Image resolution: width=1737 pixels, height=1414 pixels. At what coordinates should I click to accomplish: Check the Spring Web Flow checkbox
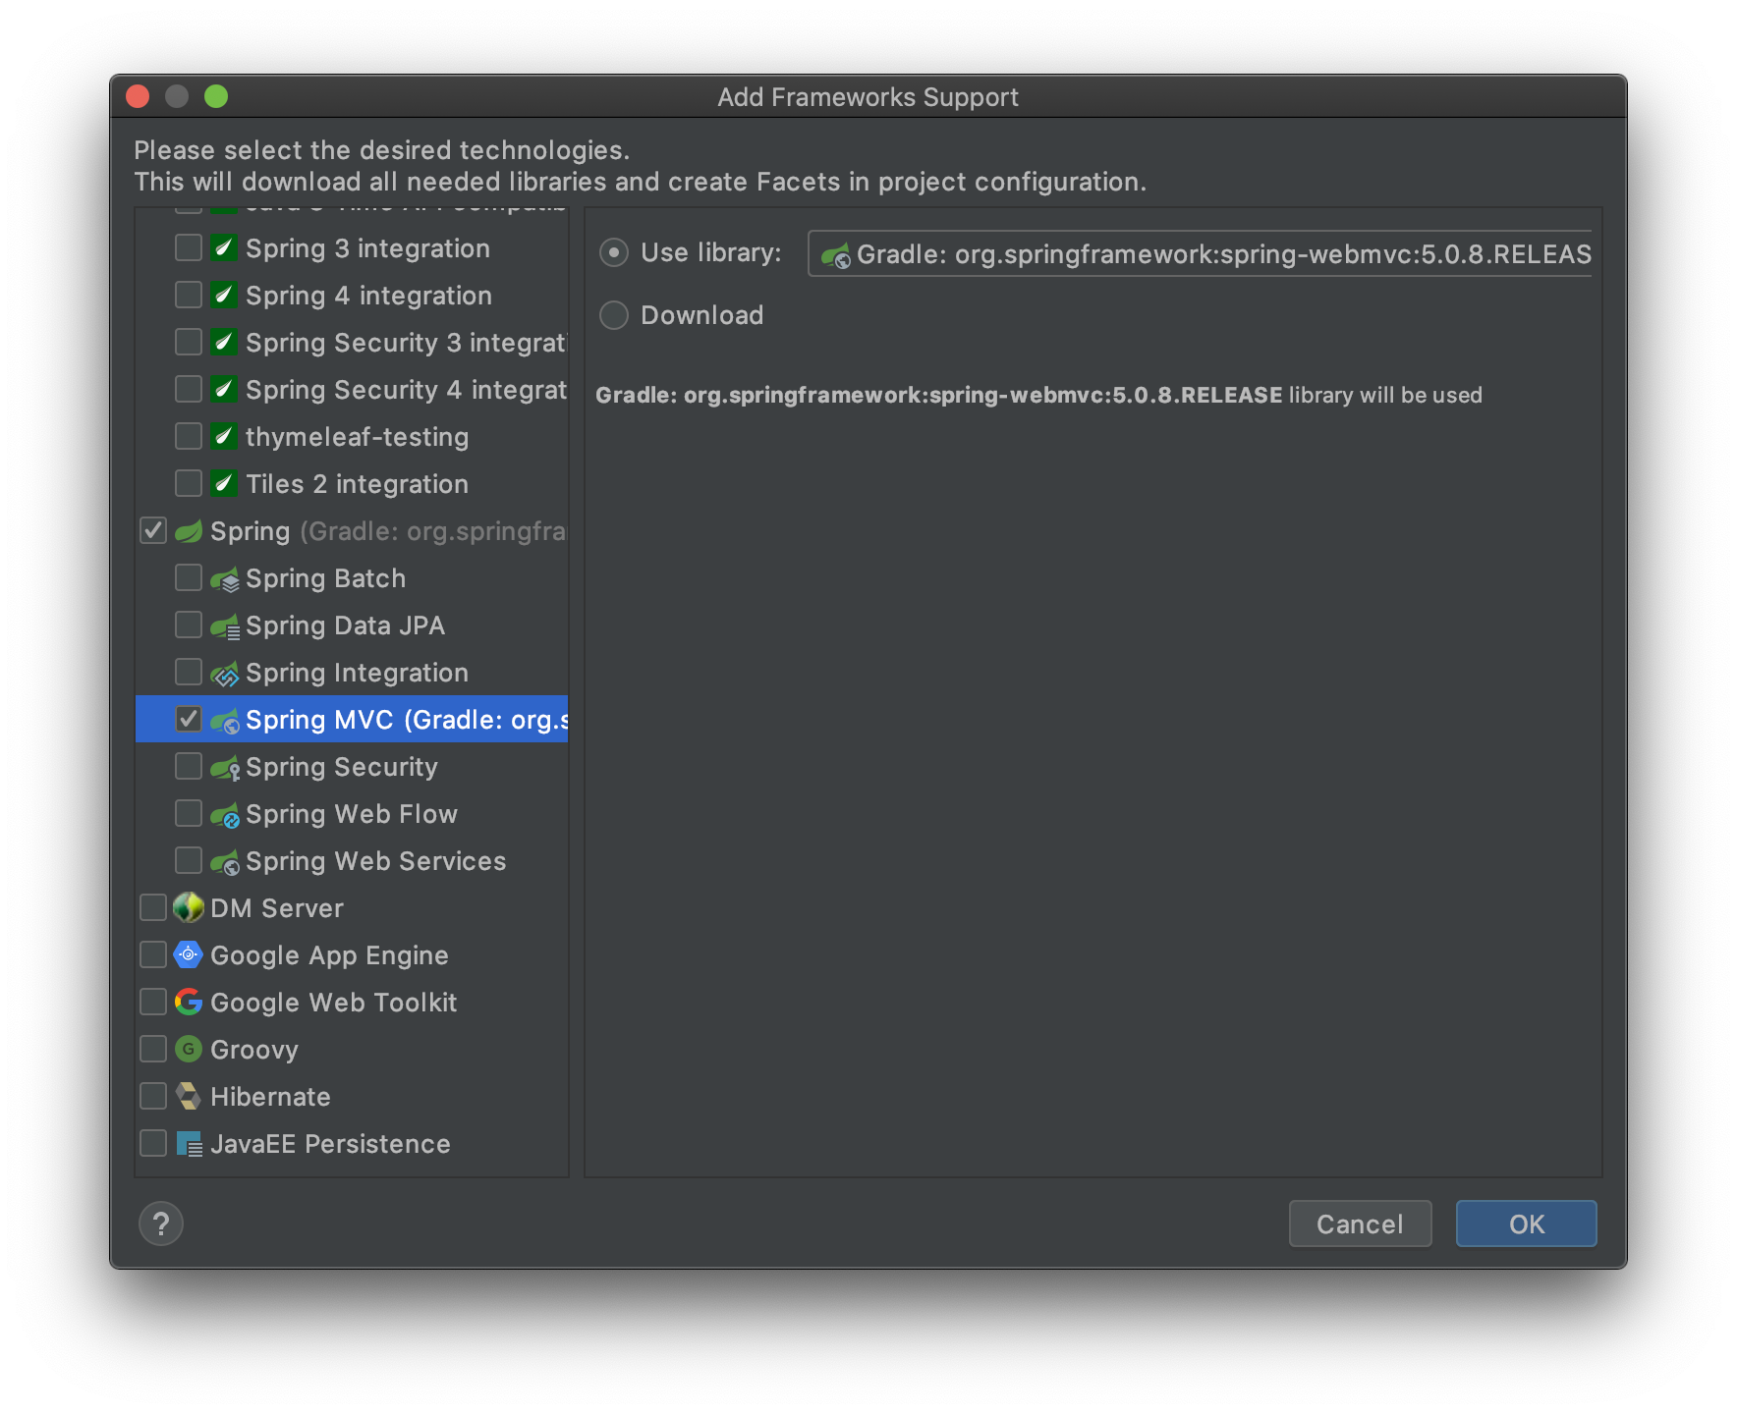point(189,813)
